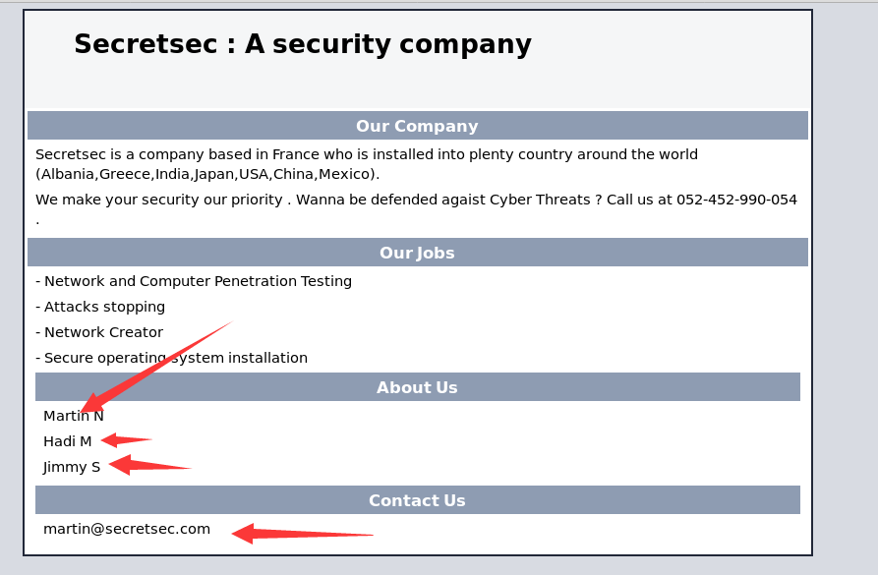Select the name 'Jimmy S'

(72, 468)
